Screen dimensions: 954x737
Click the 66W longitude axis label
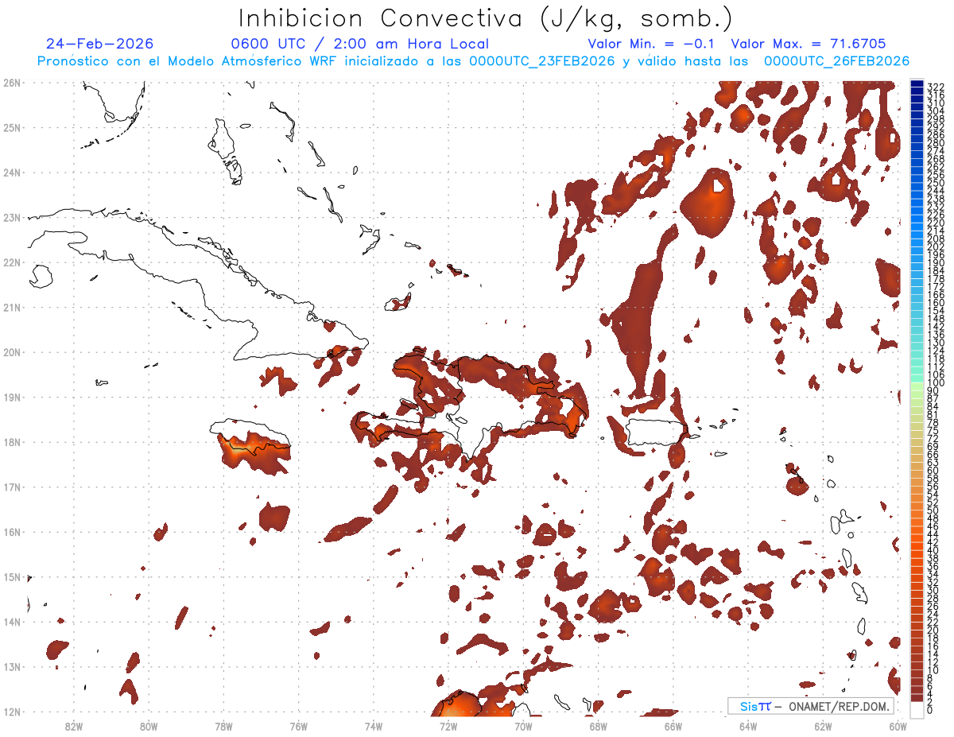[x=673, y=726]
